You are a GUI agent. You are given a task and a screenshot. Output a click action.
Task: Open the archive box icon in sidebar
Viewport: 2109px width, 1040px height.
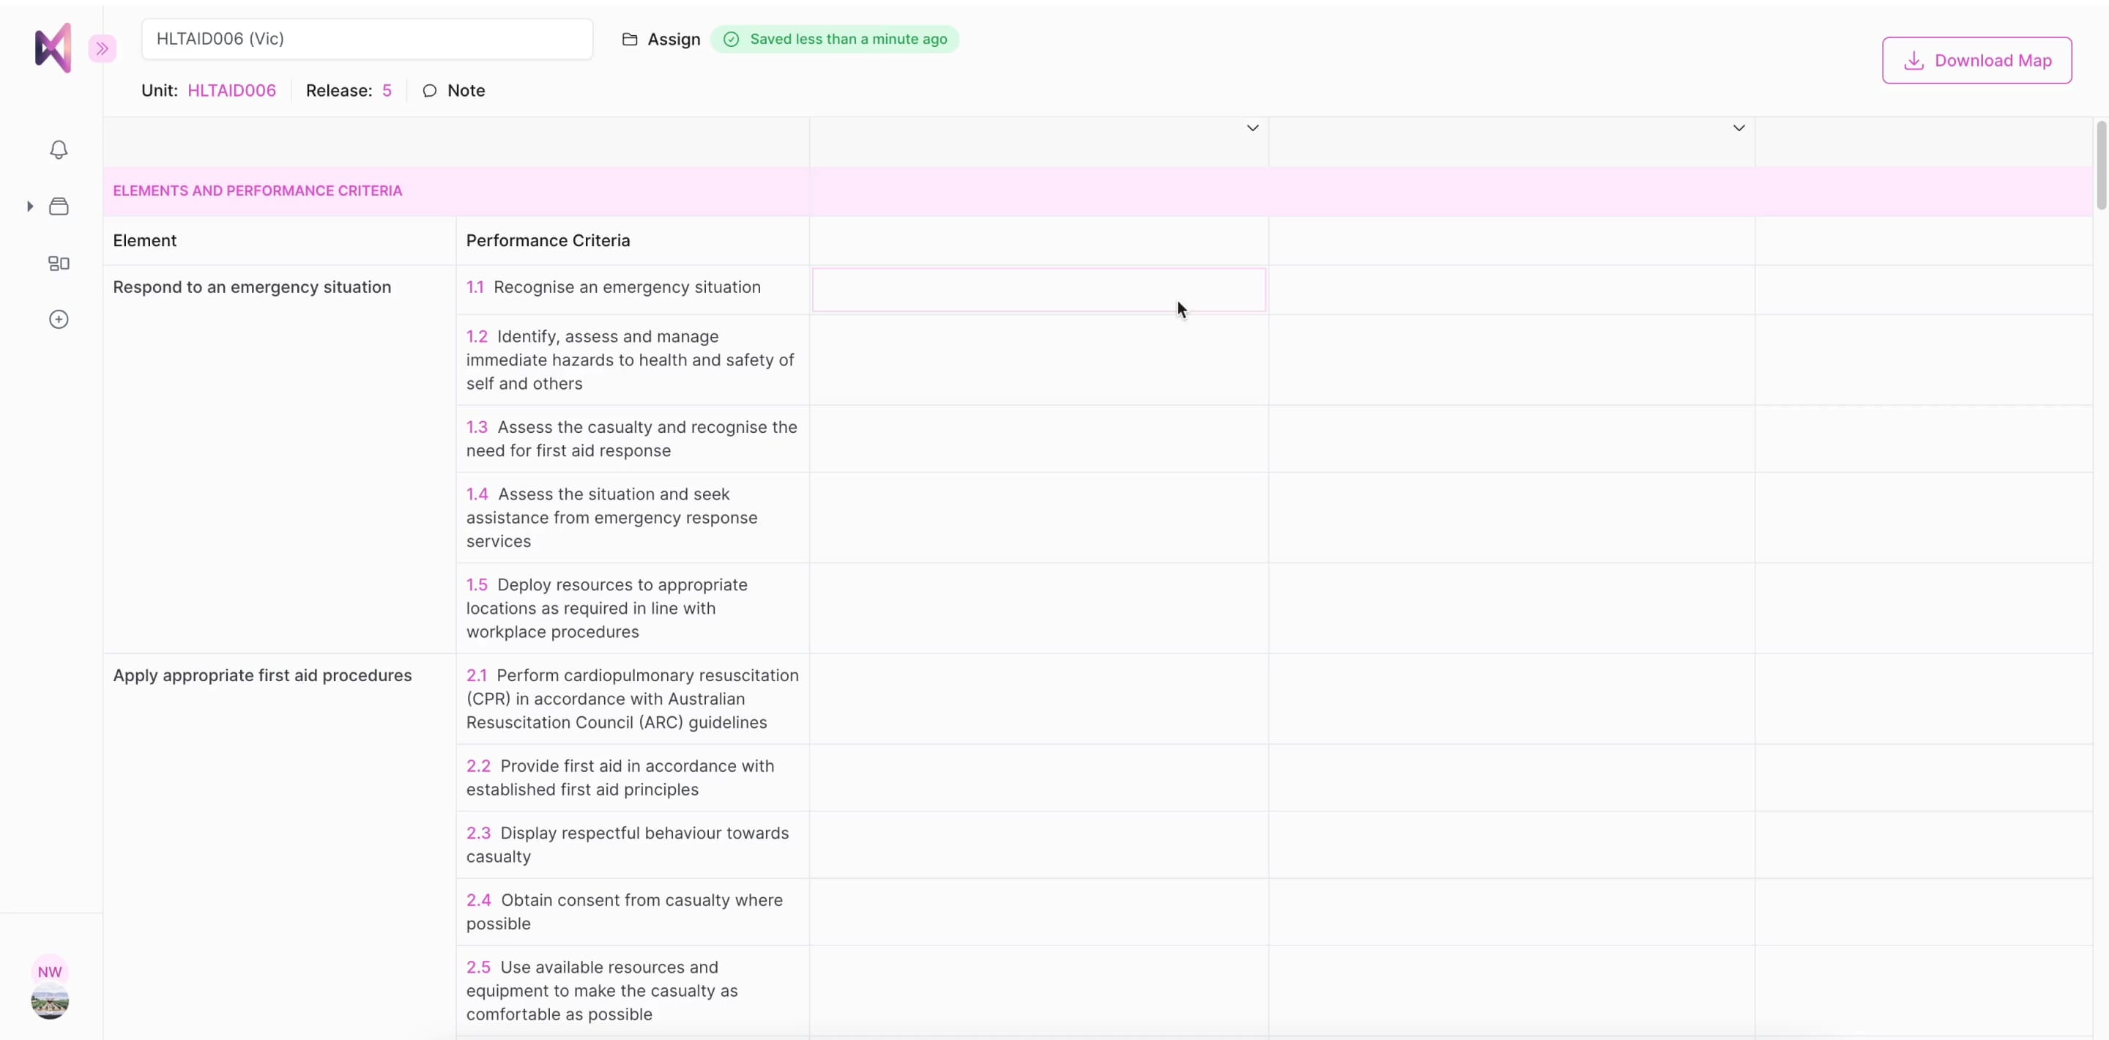pos(58,207)
